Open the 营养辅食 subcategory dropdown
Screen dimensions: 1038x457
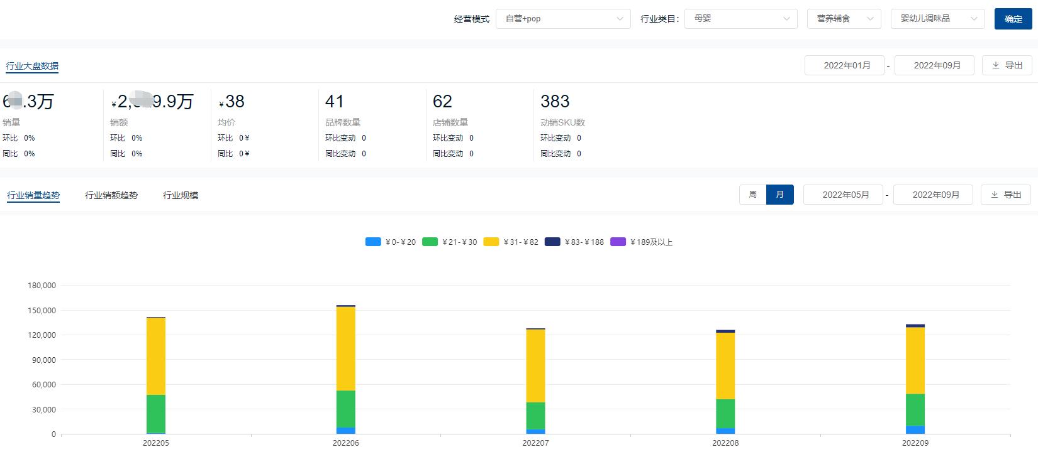click(x=844, y=19)
